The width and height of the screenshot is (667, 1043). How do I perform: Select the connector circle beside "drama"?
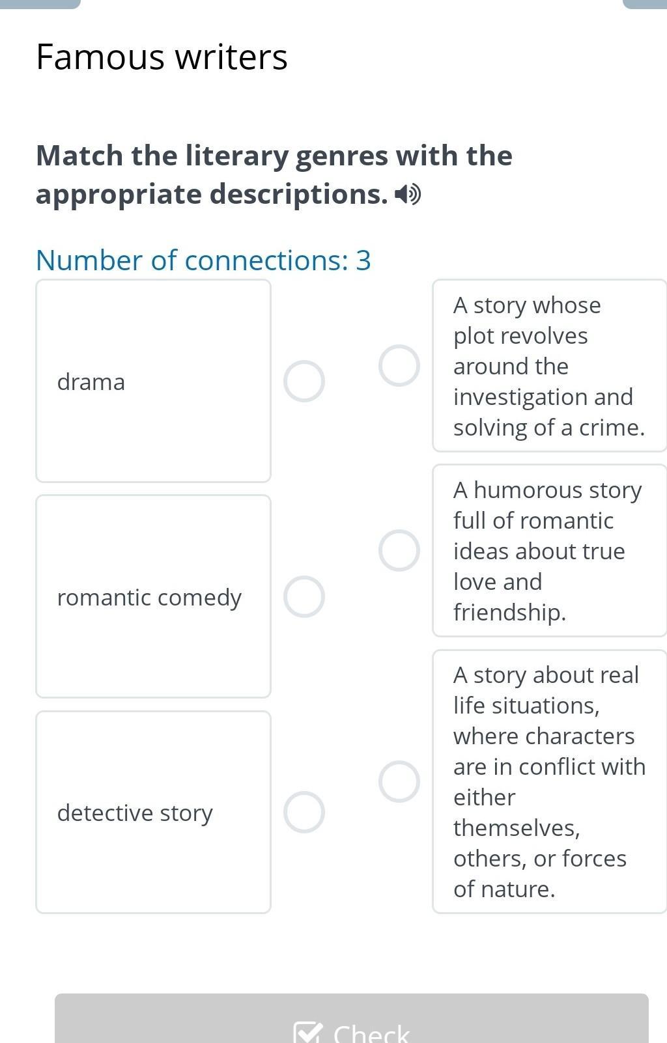(x=304, y=382)
